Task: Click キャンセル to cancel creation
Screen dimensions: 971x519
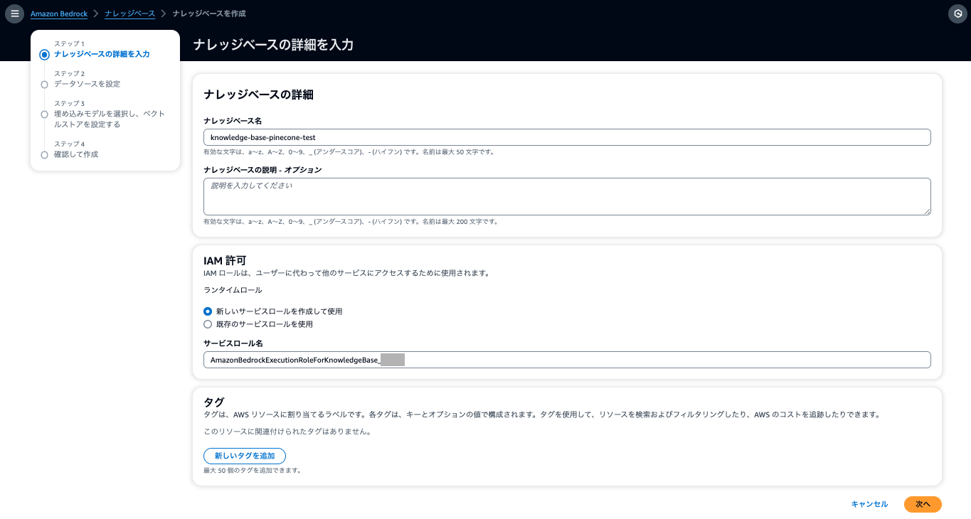Action: coord(869,504)
